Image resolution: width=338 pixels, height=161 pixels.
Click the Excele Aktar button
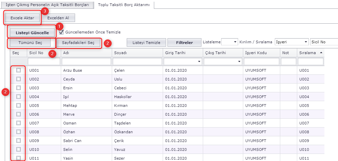point(22,18)
